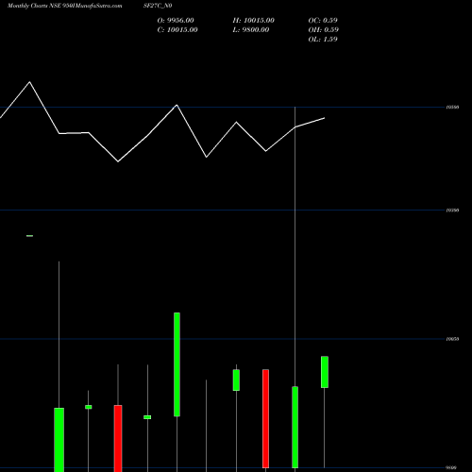
Task: Select the 'O: 9956.00' open value
Action: (176, 21)
